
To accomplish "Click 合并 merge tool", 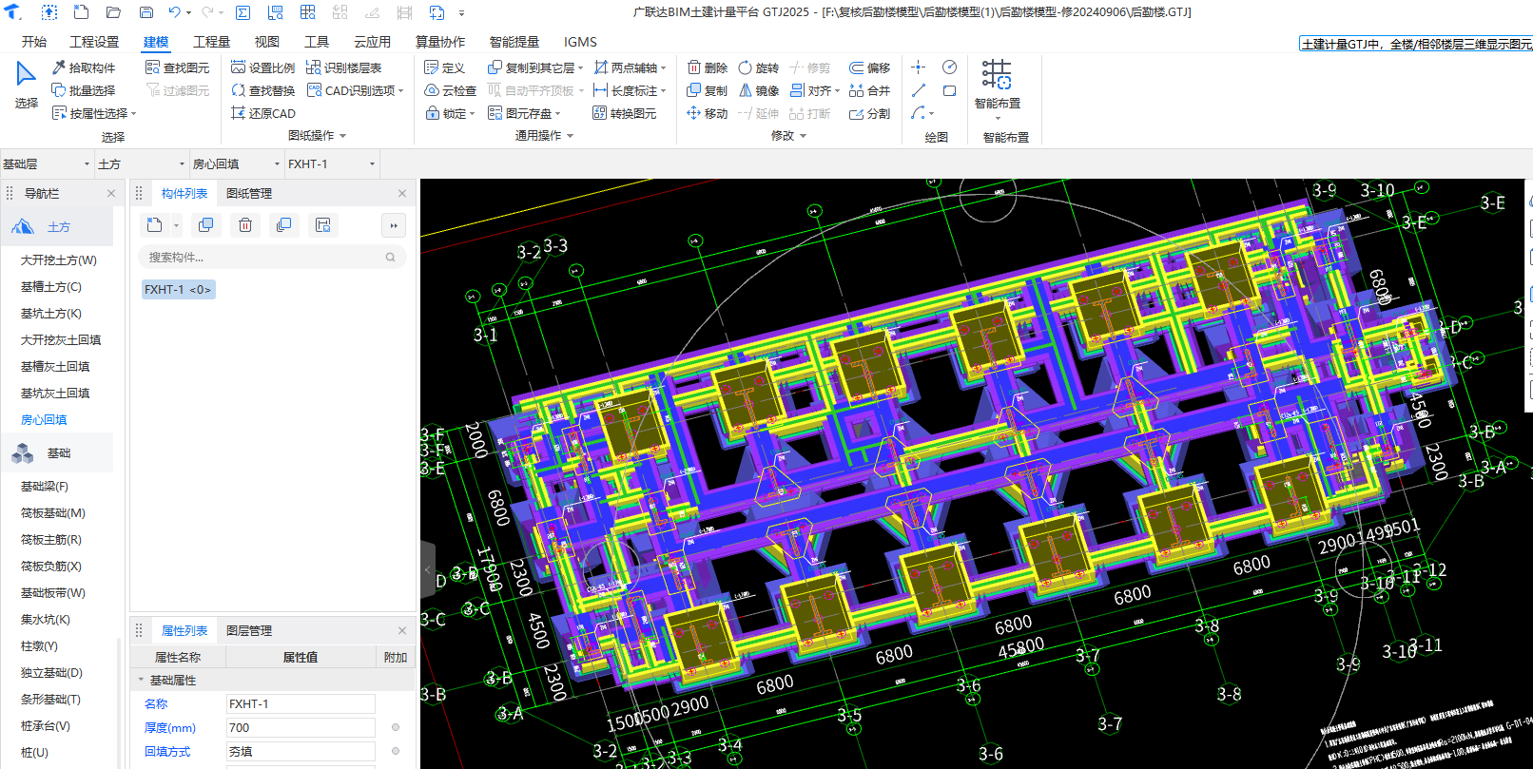I will point(869,90).
